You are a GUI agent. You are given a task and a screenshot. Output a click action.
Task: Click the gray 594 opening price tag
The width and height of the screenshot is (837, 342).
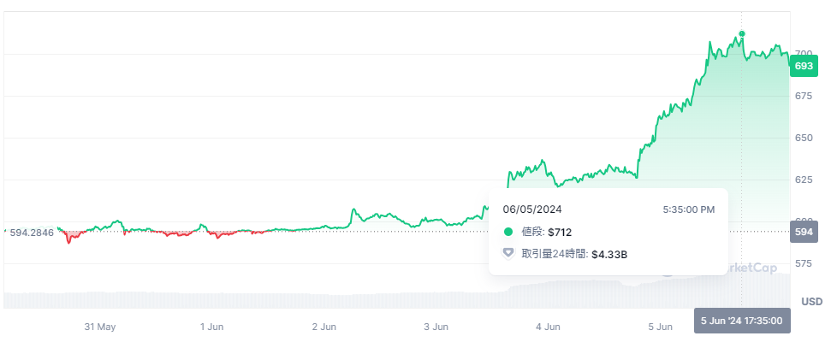[x=804, y=232]
